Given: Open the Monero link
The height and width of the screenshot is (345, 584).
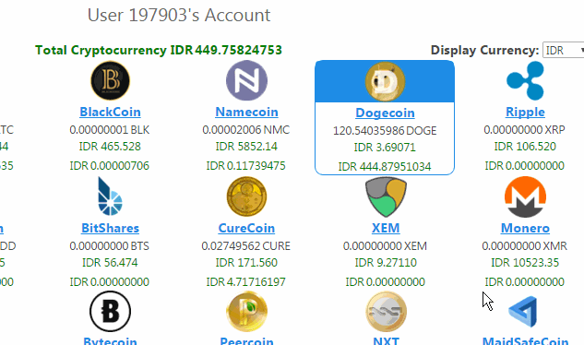Looking at the screenshot, I should (525, 228).
